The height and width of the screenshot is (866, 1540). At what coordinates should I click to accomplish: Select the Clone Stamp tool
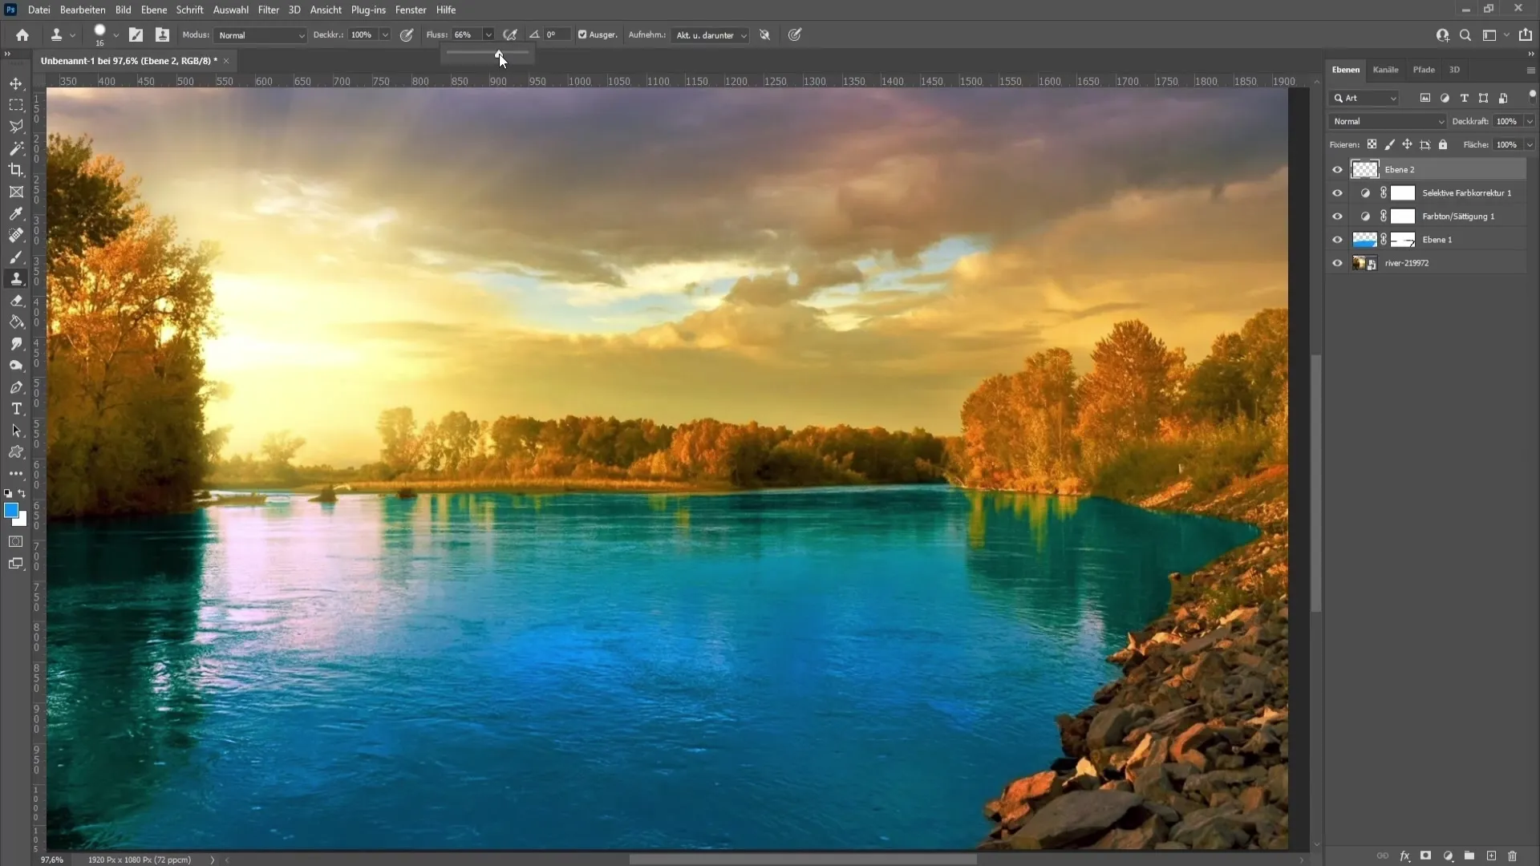[16, 277]
